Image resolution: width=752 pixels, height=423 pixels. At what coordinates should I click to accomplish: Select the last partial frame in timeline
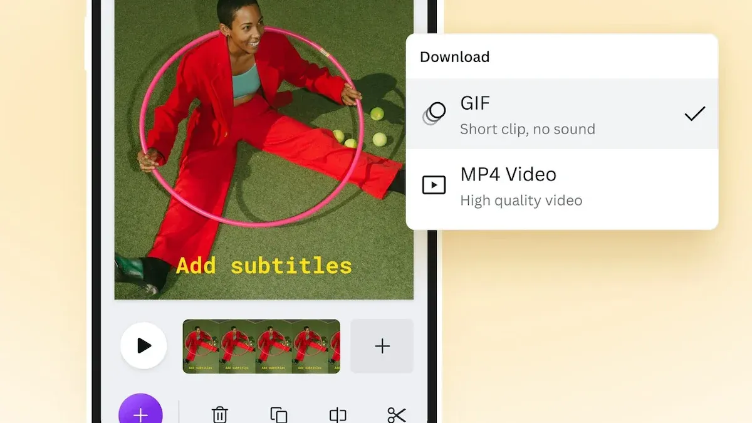(335, 346)
